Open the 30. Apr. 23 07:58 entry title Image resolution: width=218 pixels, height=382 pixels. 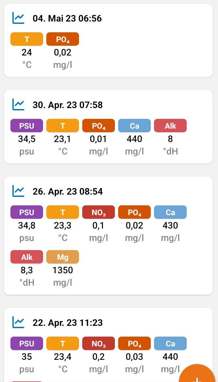pyautogui.click(x=68, y=105)
